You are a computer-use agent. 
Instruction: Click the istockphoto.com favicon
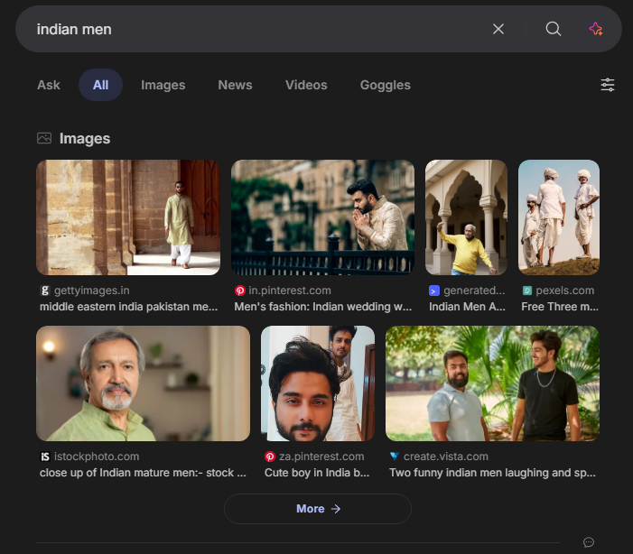pos(45,457)
